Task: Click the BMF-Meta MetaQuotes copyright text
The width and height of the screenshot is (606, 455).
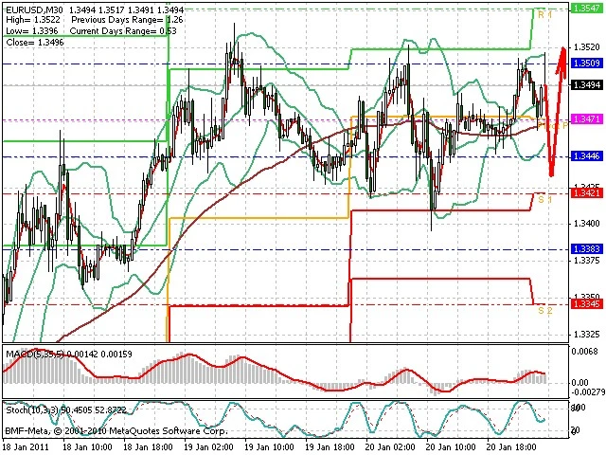Action: (x=116, y=430)
